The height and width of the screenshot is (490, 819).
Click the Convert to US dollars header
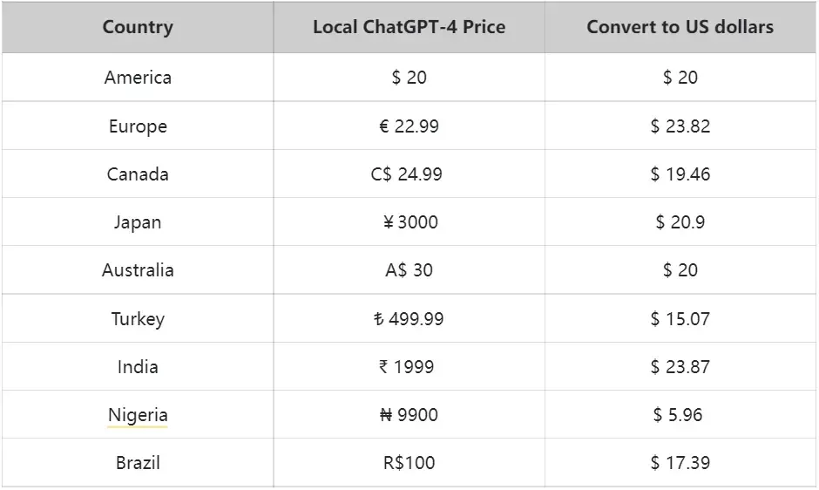[680, 27]
